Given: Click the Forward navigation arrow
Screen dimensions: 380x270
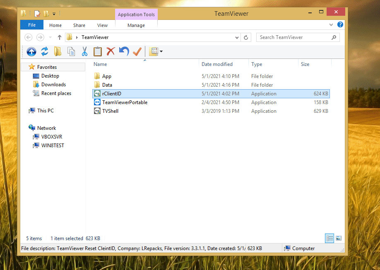Looking at the screenshot, I should pos(40,37).
